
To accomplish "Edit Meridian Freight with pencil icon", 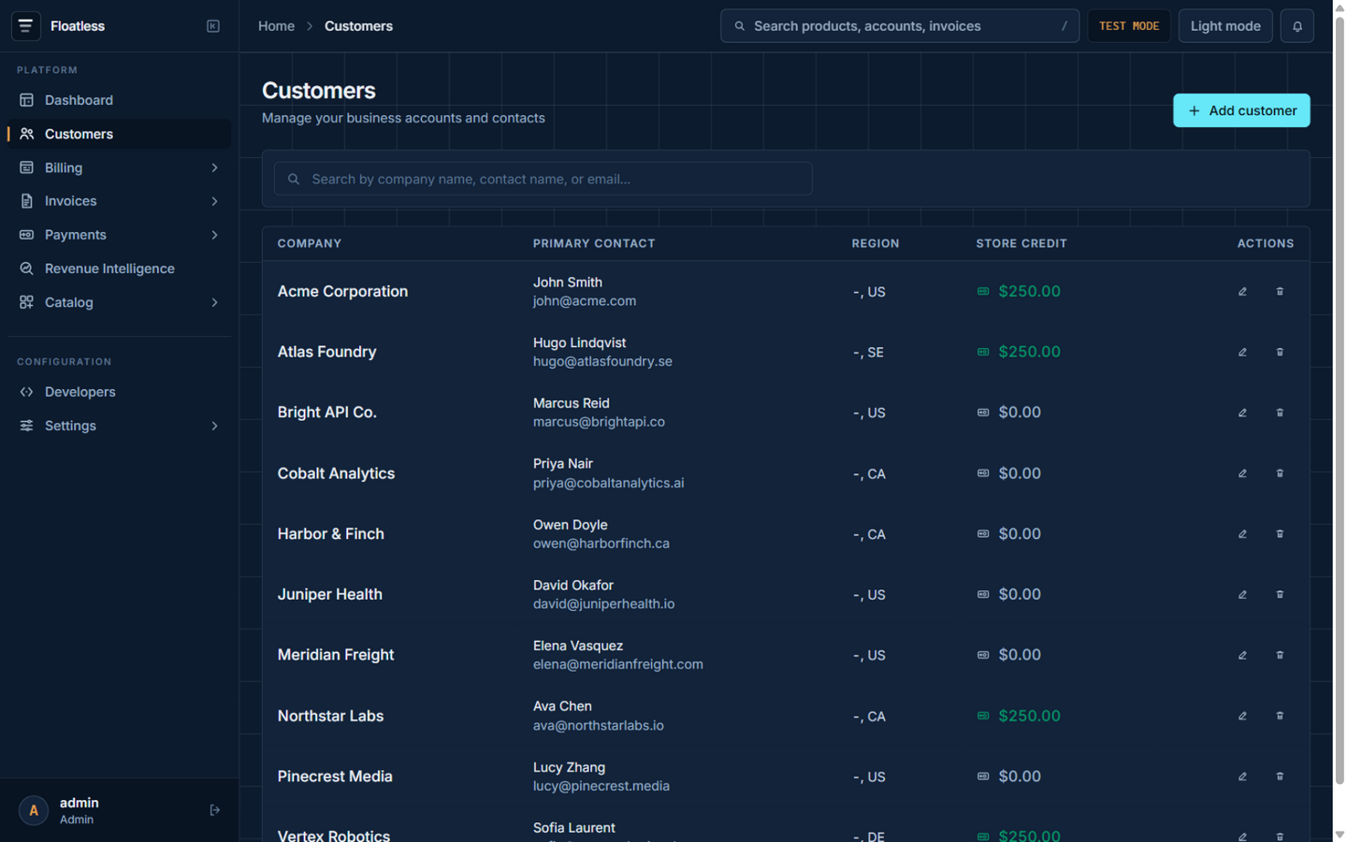I will [x=1242, y=655].
